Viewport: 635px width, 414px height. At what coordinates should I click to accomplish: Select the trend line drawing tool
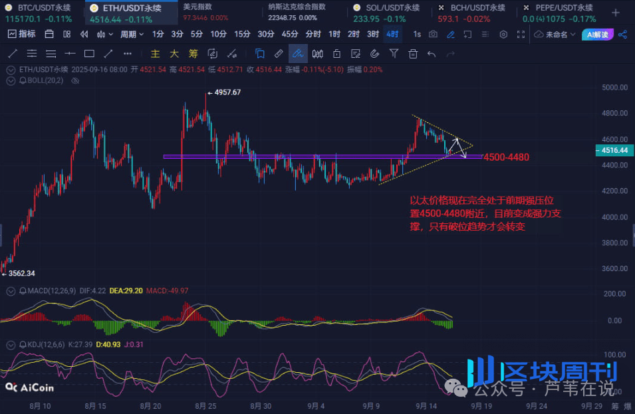pos(13,53)
